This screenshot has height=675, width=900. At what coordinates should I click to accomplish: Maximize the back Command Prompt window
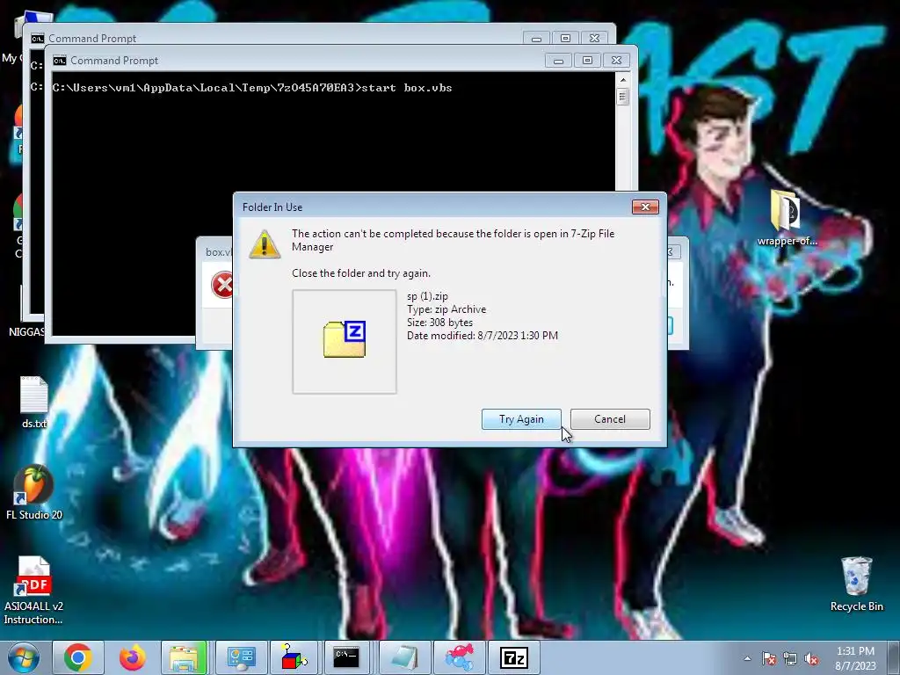coord(565,39)
